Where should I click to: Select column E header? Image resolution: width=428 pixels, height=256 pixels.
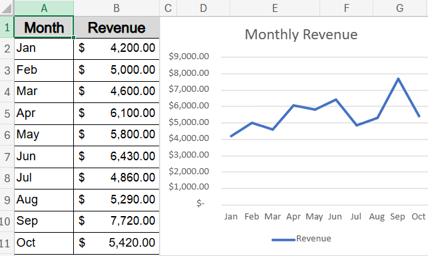point(275,8)
